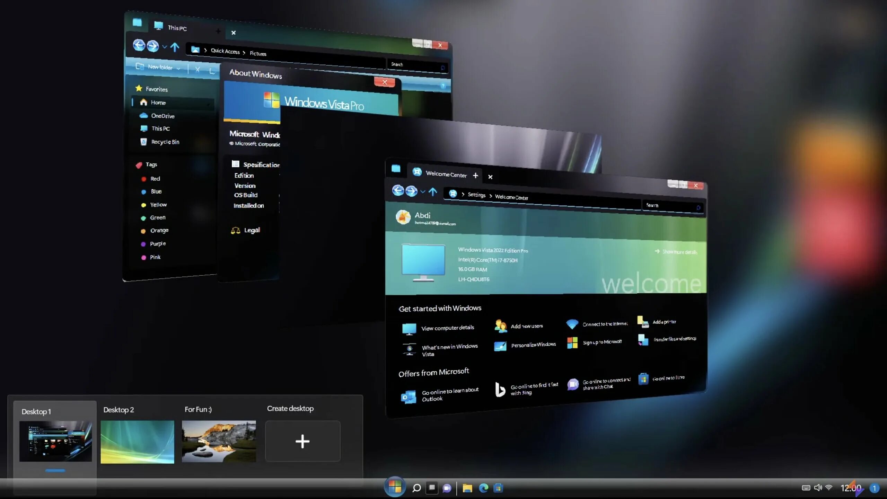Image resolution: width=887 pixels, height=499 pixels.
Task: Open history dropdown chevron in Welcome Center
Action: point(422,191)
